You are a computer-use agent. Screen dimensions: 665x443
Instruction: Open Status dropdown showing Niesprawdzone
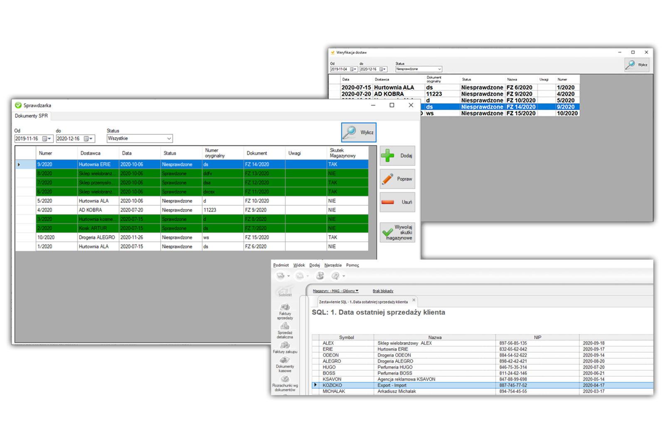pyautogui.click(x=419, y=69)
